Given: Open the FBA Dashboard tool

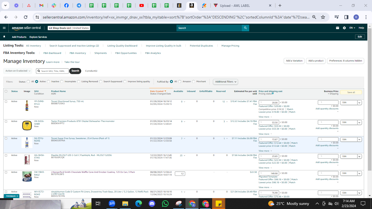Looking at the screenshot, I should (x=52, y=53).
